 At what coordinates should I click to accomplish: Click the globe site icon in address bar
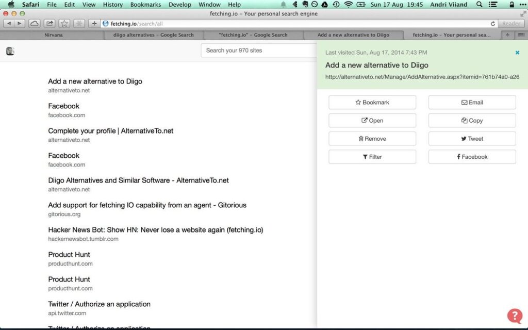tap(105, 24)
